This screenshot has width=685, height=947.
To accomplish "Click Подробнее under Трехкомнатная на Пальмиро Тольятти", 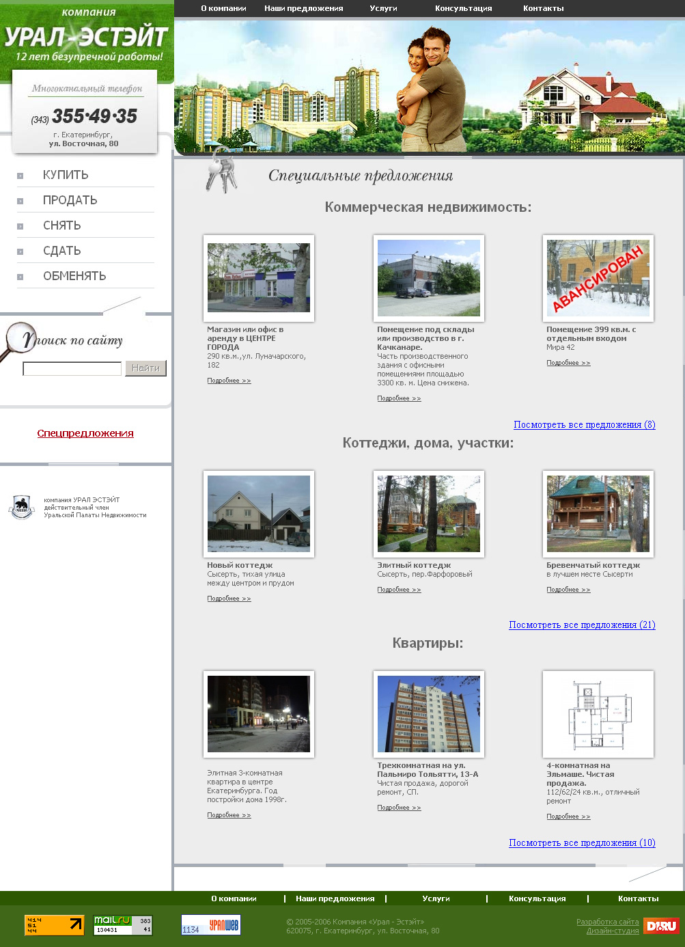I will pos(399,808).
